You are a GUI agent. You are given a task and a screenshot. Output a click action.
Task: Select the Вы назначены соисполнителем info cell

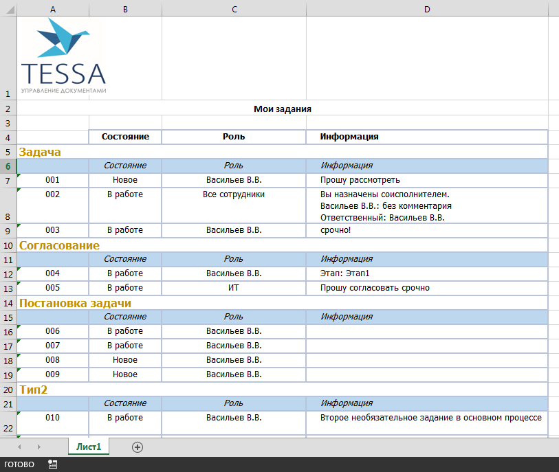click(x=427, y=205)
